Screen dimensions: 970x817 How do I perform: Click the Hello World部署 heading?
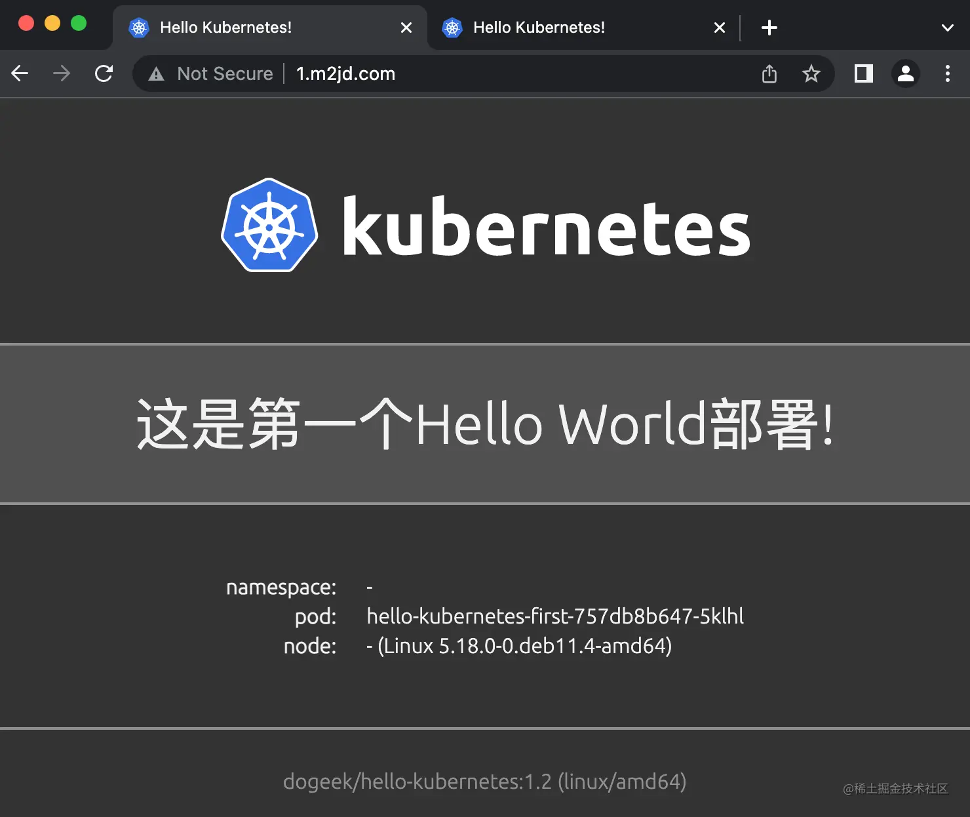pos(485,424)
